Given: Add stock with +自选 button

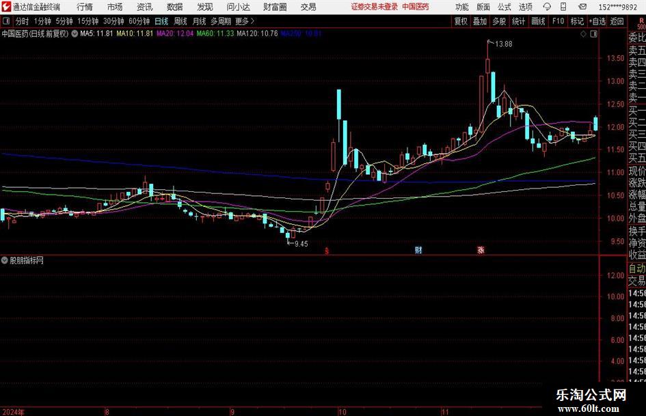Looking at the screenshot, I should (x=597, y=21).
